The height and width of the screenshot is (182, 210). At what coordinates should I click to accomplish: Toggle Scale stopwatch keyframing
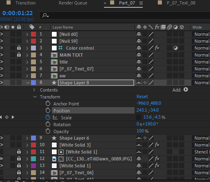pos(48,117)
